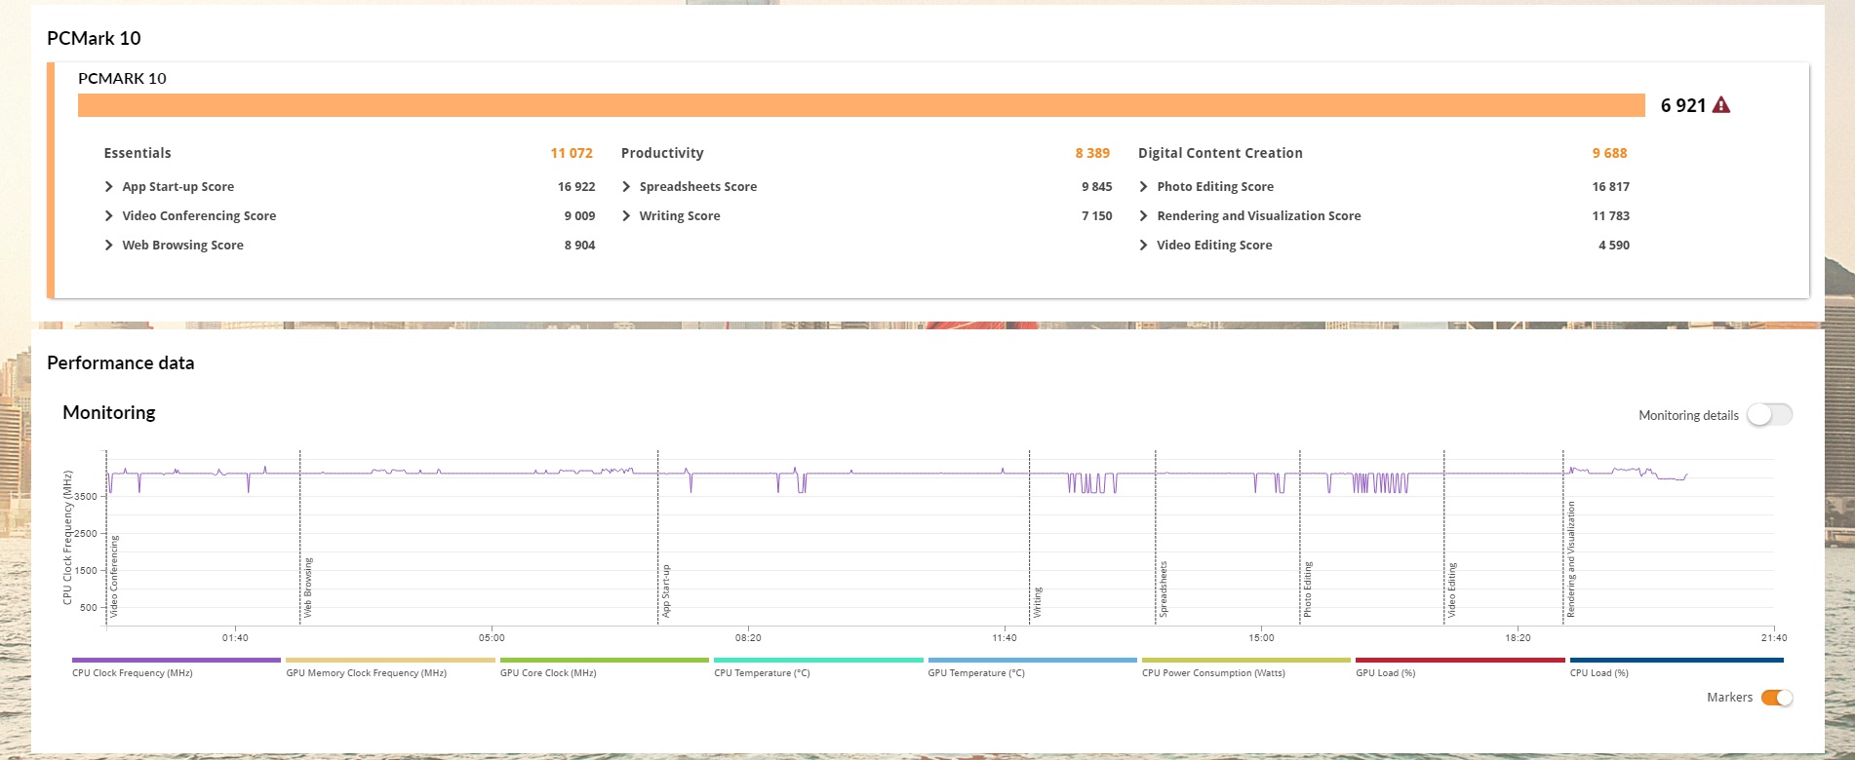Click Rendering and Visualization chart marker
This screenshot has width=1855, height=760.
[x=1571, y=559]
